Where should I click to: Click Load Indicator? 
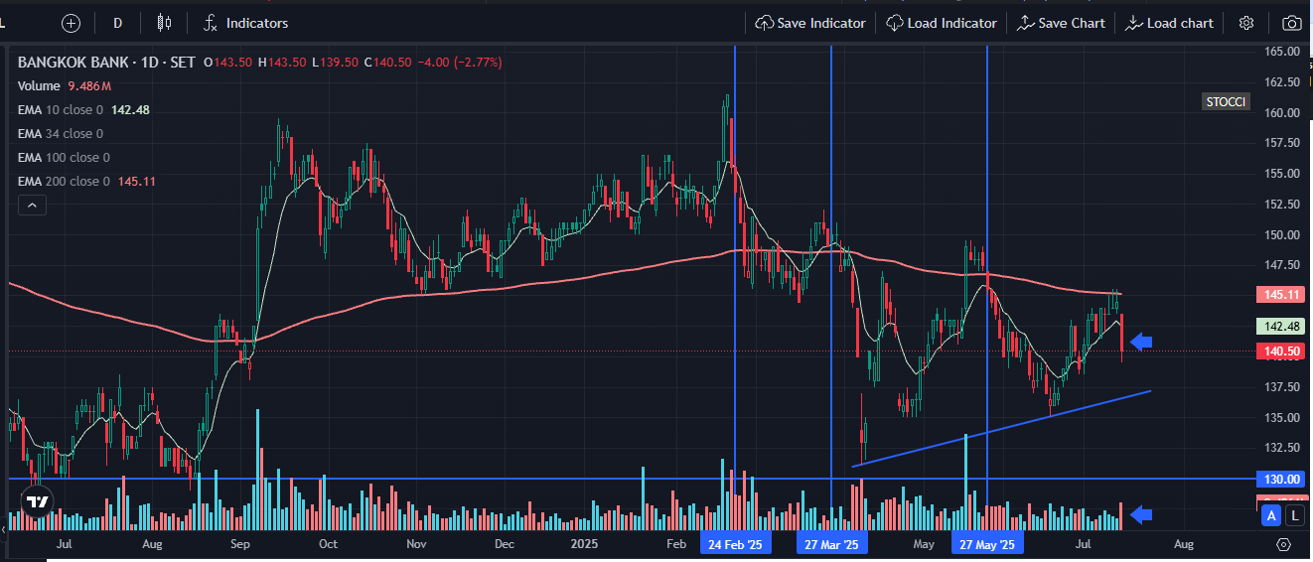pos(942,23)
